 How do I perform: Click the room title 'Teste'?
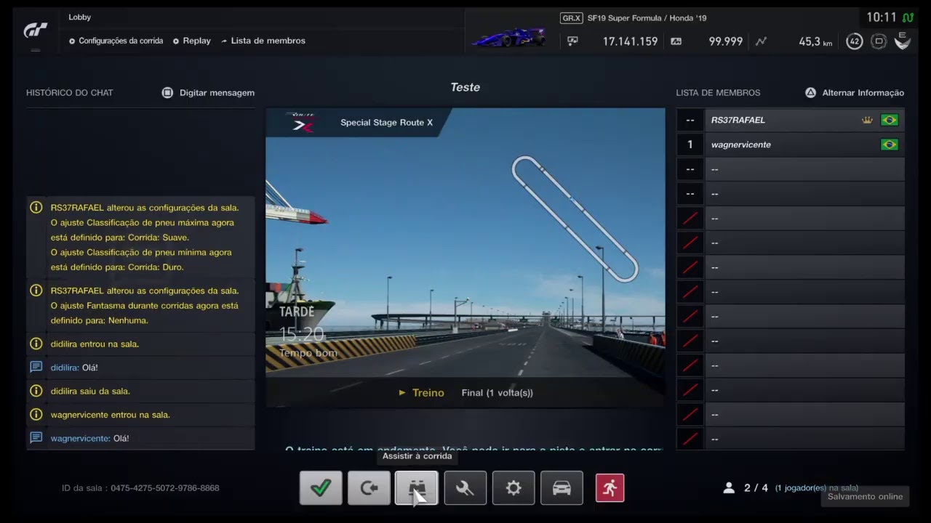[x=465, y=87]
